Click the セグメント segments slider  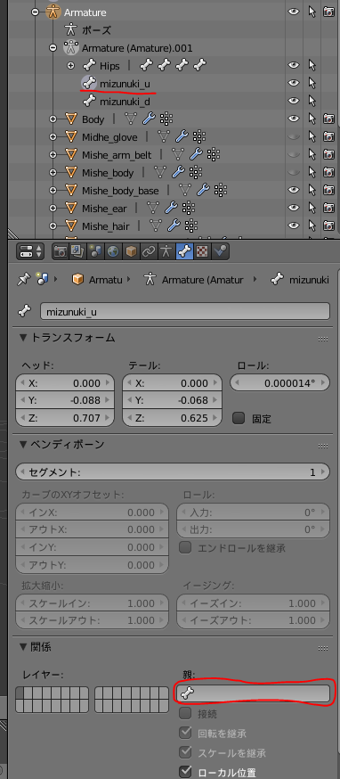coord(173,471)
